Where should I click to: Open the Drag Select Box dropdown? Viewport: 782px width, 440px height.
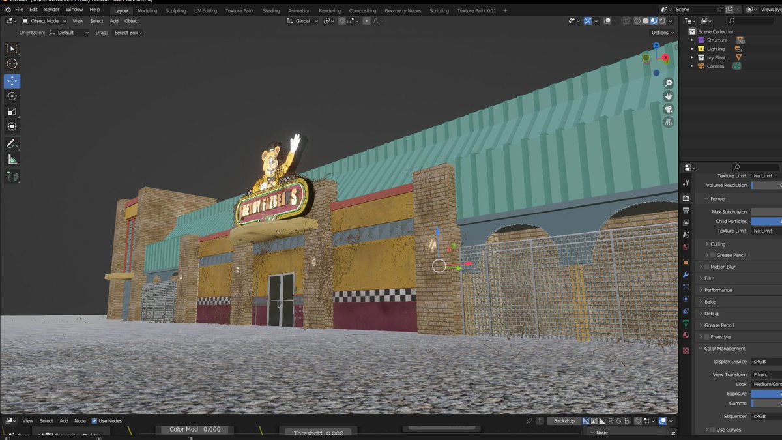(x=128, y=32)
